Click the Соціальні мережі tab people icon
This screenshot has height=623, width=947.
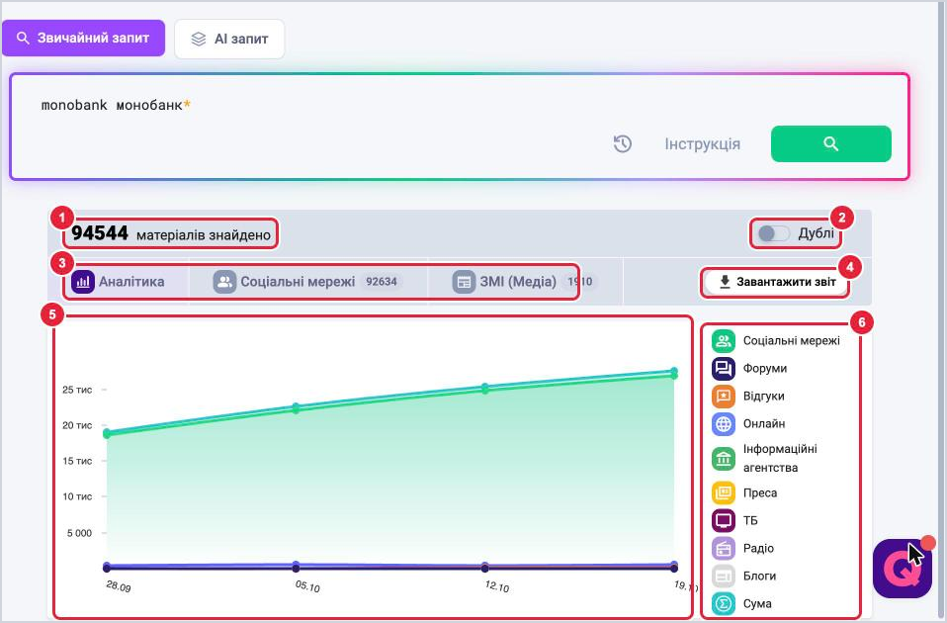click(x=224, y=282)
